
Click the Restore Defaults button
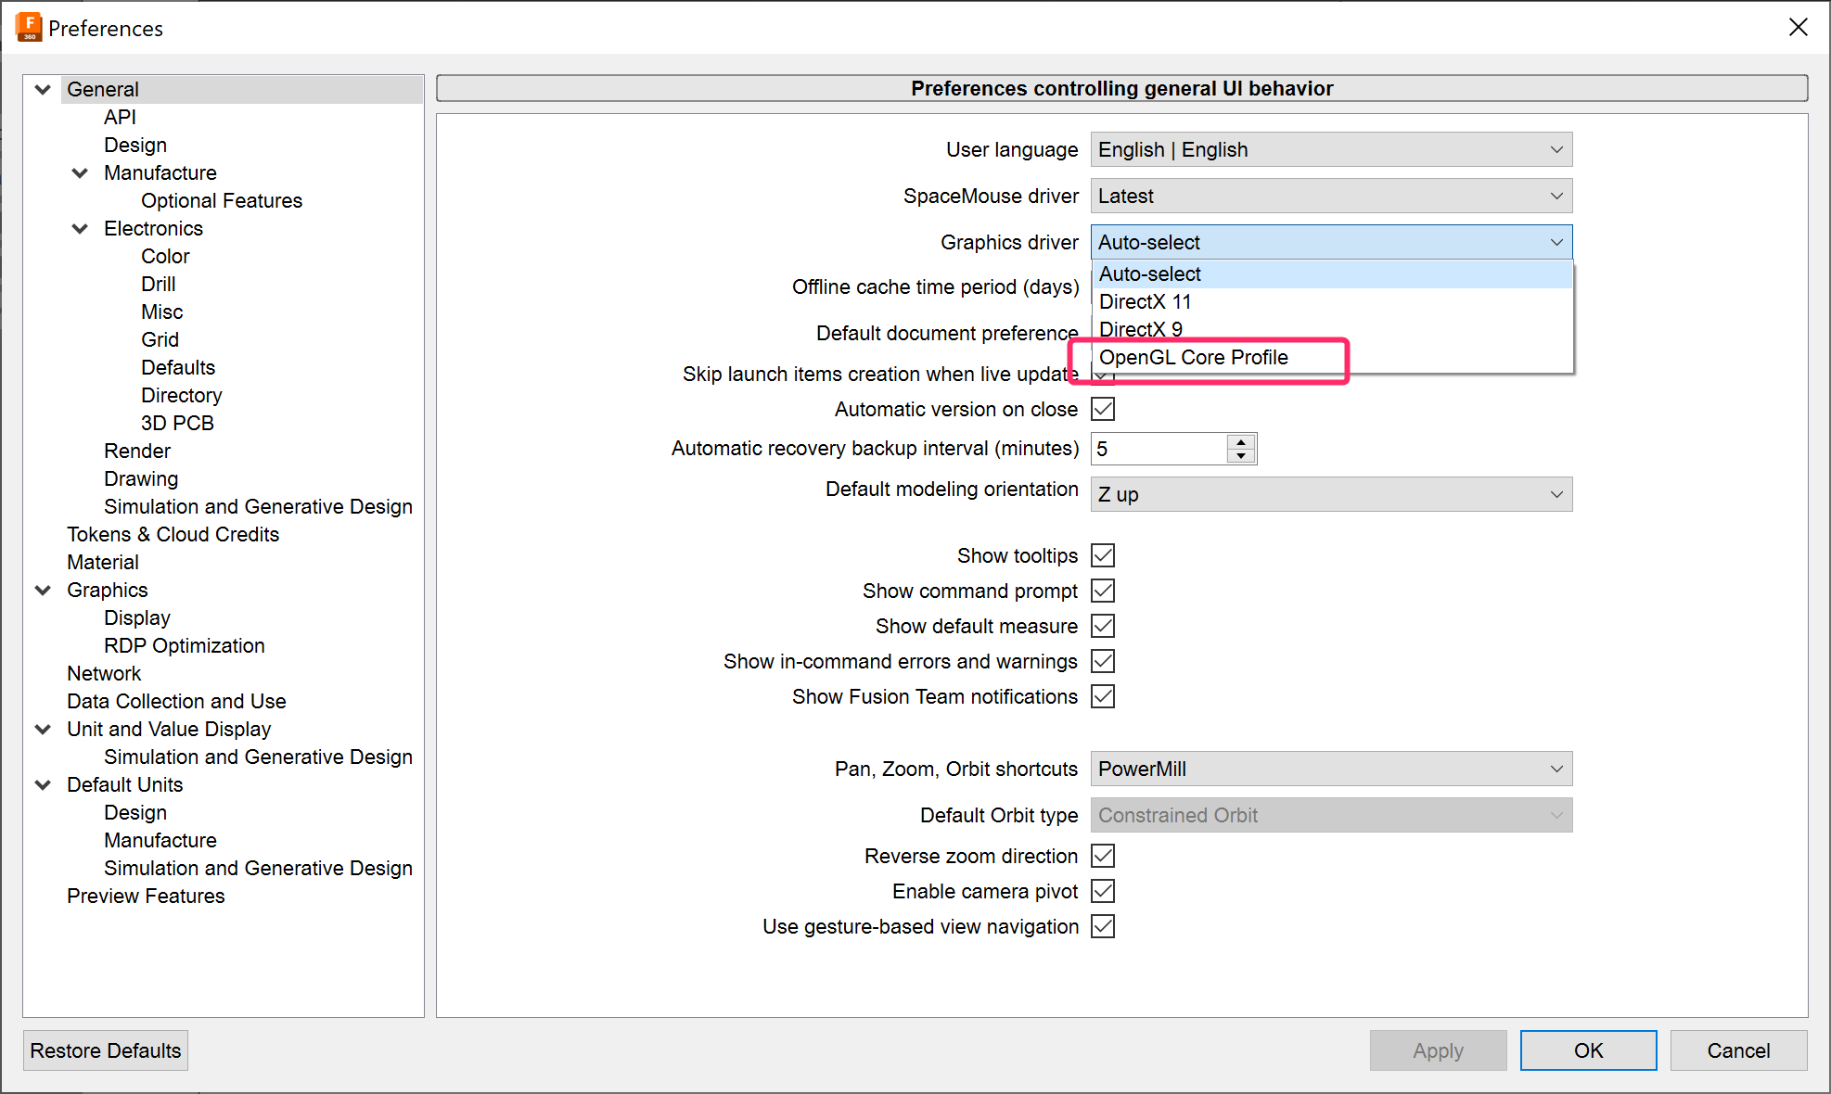(106, 1050)
